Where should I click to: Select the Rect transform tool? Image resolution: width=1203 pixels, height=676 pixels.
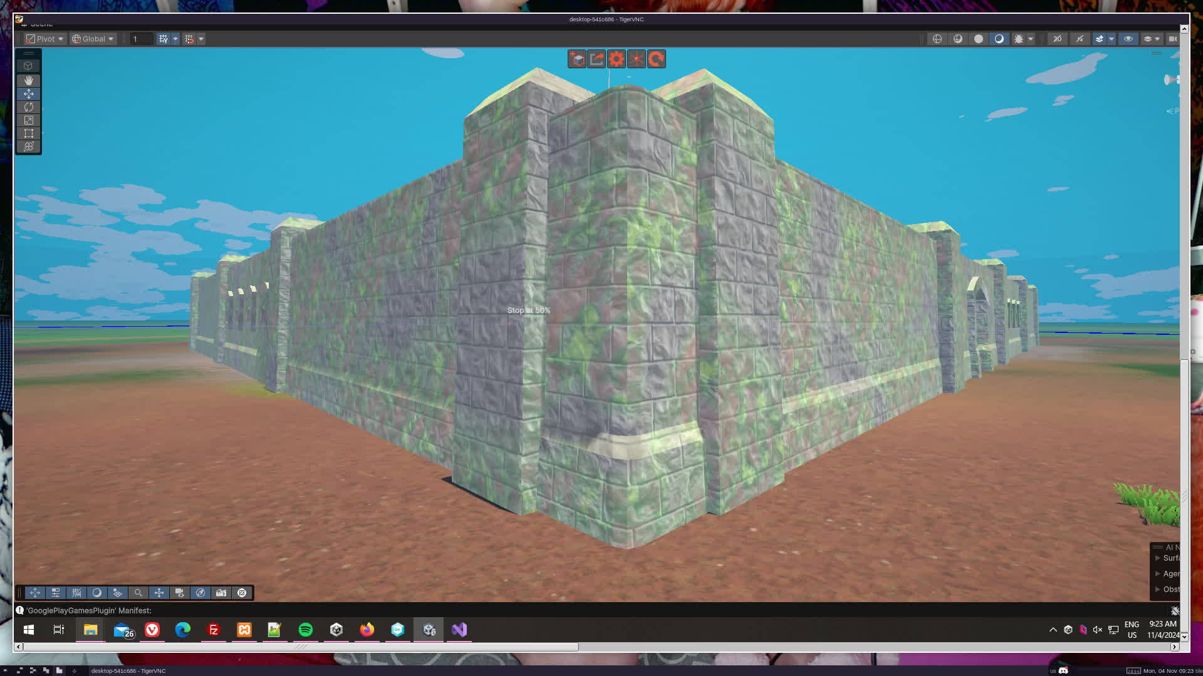(x=28, y=133)
